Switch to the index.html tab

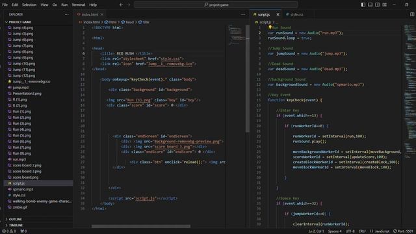coord(90,14)
